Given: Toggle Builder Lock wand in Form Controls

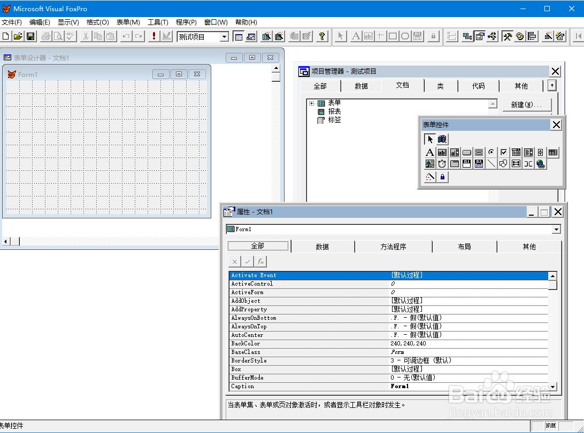Looking at the screenshot, I should click(430, 177).
